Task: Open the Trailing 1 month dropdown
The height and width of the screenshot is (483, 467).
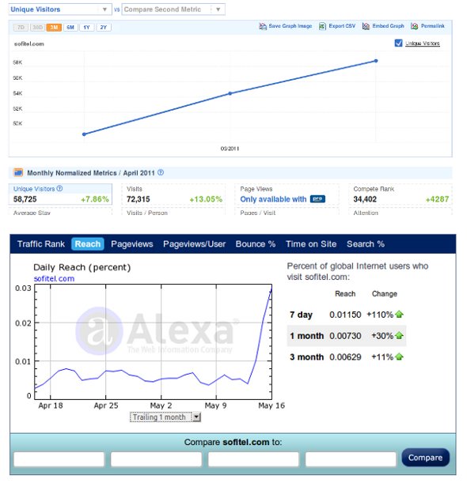Action: (165, 417)
